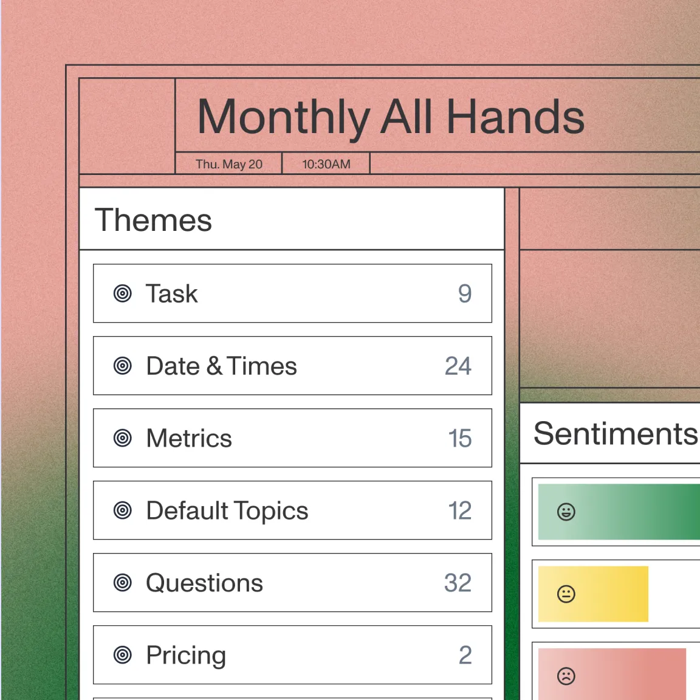Click the Thu. May 20 date field
This screenshot has height=700, width=700.
(229, 164)
